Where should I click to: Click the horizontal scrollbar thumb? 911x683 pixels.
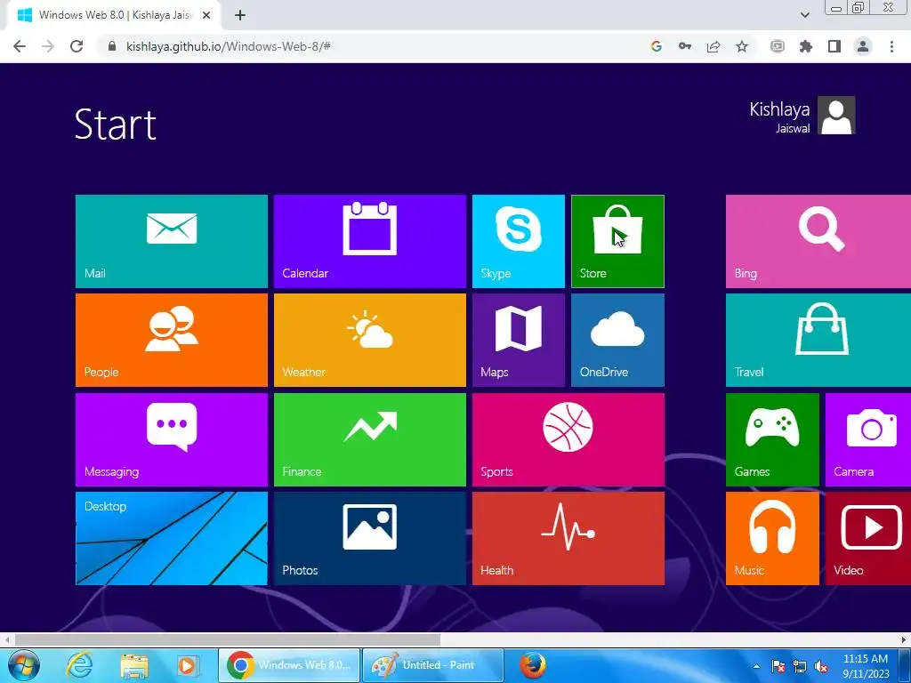click(228, 640)
